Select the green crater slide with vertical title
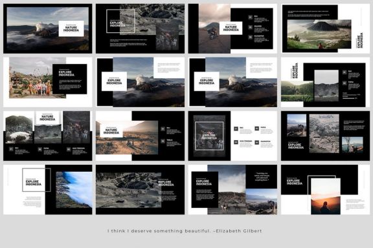 pos(325,28)
